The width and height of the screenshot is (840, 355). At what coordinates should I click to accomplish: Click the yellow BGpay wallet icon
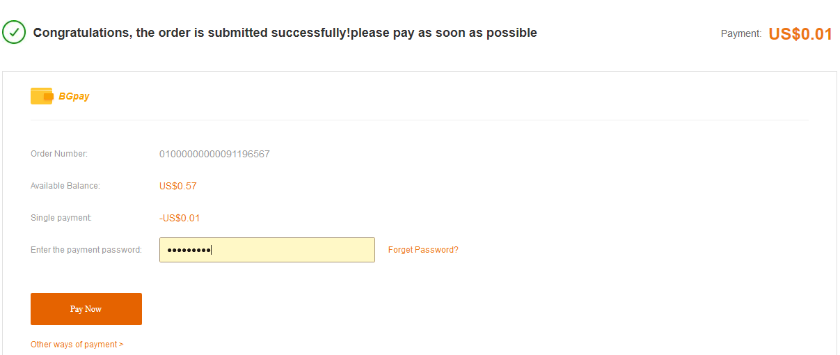tap(42, 96)
